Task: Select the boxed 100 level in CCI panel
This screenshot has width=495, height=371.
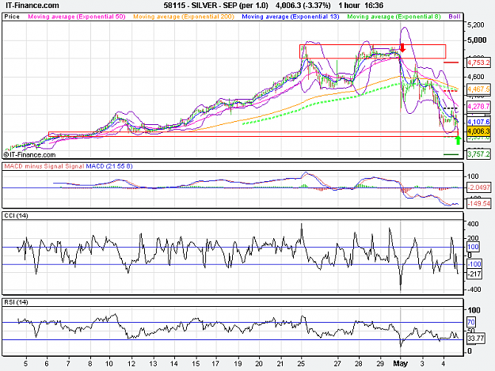Action: click(x=473, y=247)
